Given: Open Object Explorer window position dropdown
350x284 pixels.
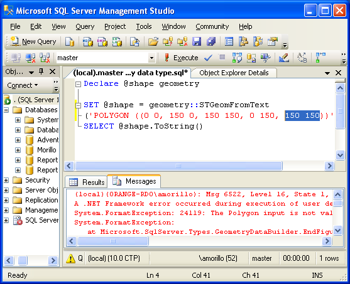Looking at the screenshot, I should click(x=31, y=72).
